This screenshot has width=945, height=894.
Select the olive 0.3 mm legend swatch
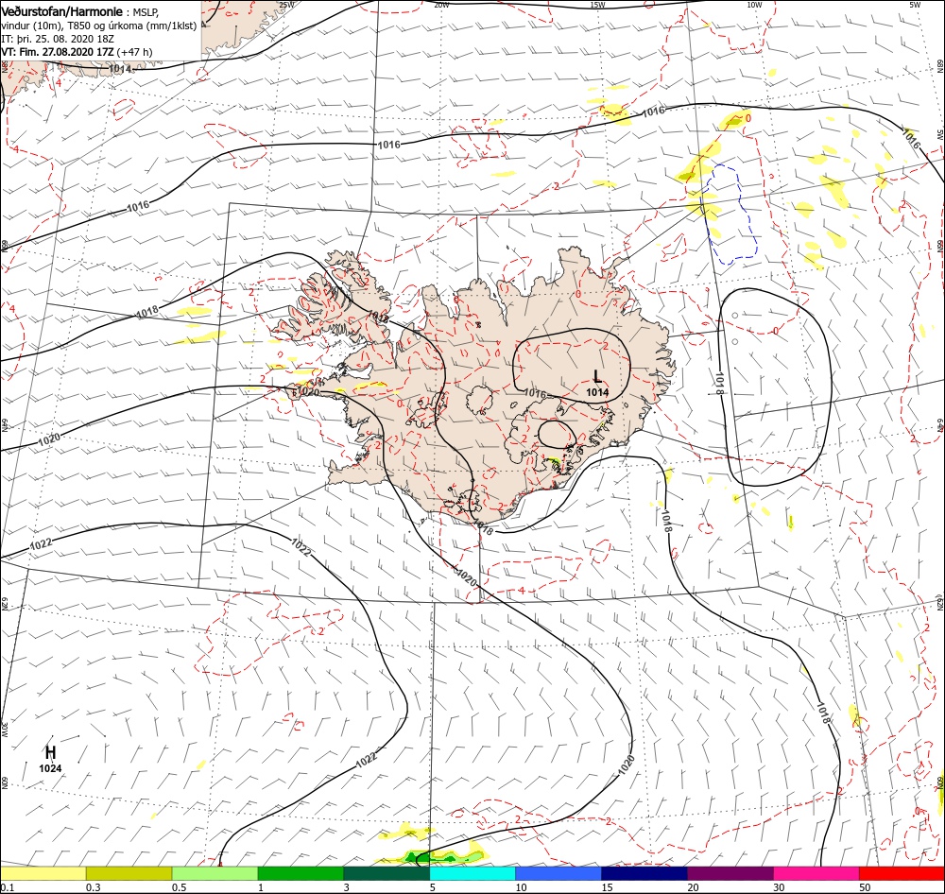tap(129, 873)
